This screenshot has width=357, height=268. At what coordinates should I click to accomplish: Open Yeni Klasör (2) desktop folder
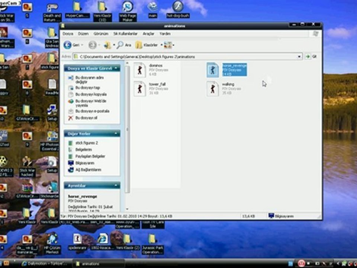coord(128,242)
